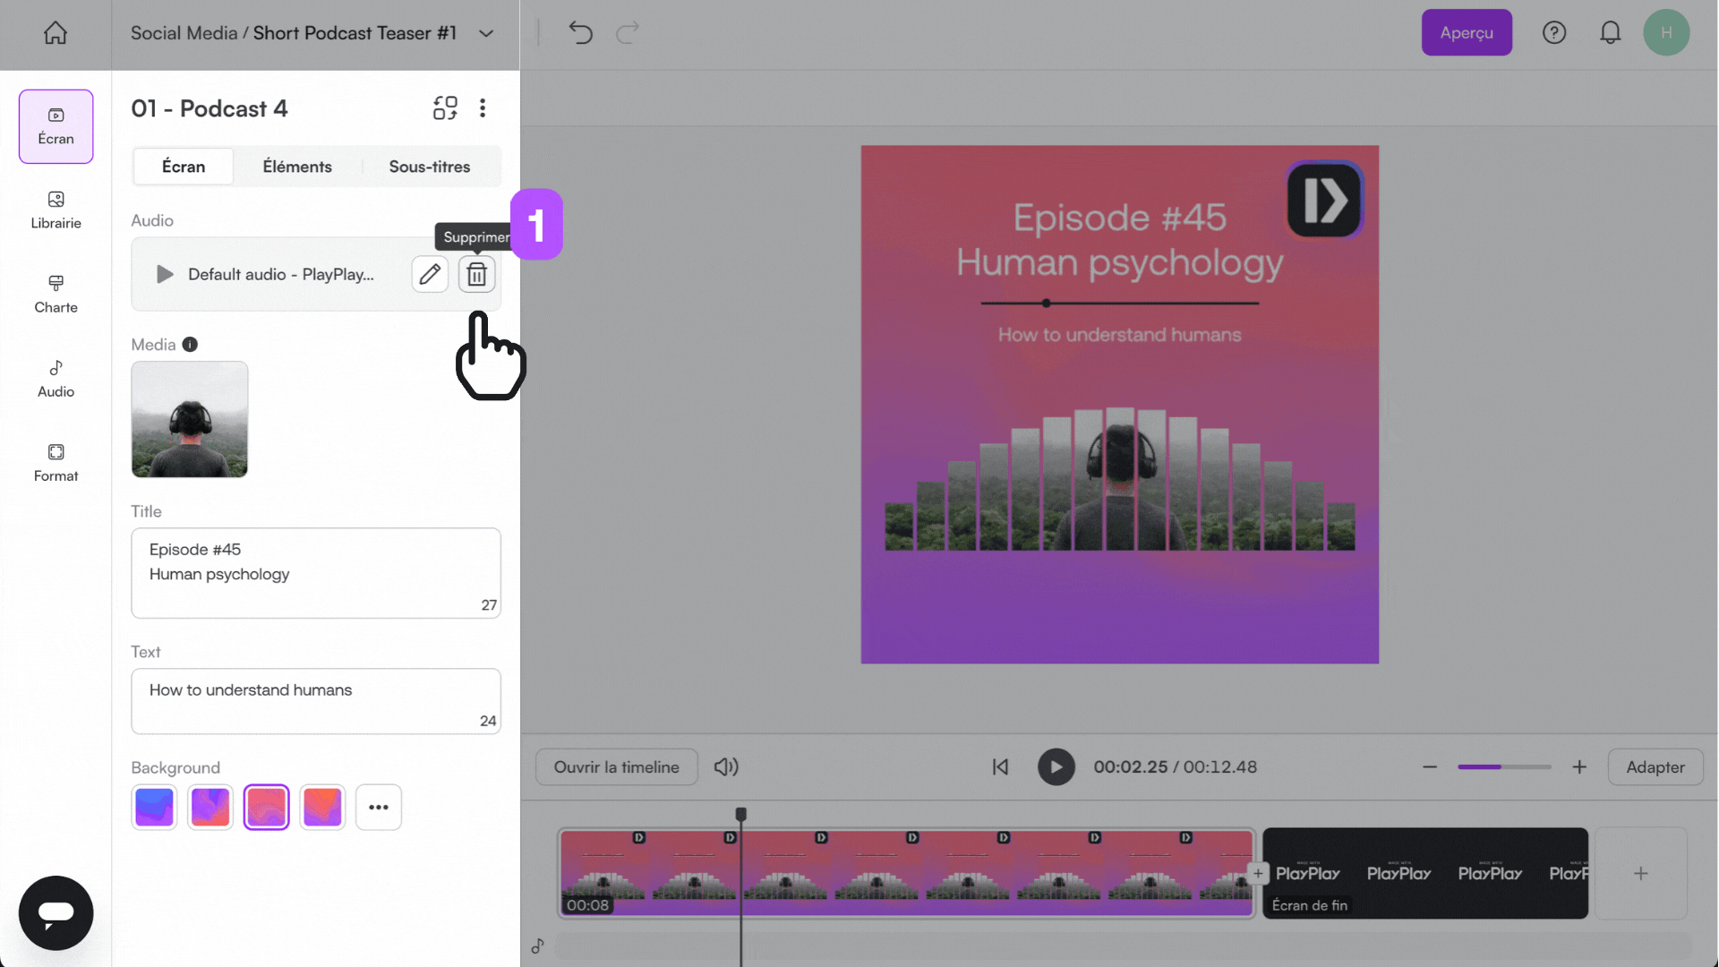1719x967 pixels.
Task: Open the three-dot menu next to Podcast 4
Action: pos(483,107)
